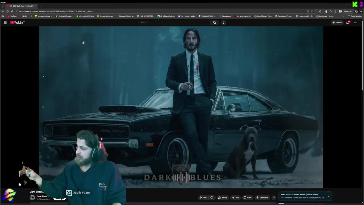Image resolution: width=364 pixels, height=205 pixels.
Task: Open KickBot Dashboard bookmark
Action: (105, 16)
